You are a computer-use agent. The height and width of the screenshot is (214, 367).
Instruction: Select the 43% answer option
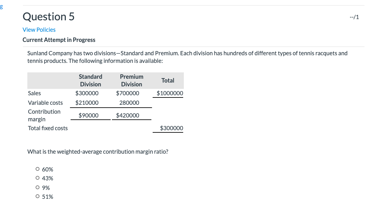(x=37, y=178)
